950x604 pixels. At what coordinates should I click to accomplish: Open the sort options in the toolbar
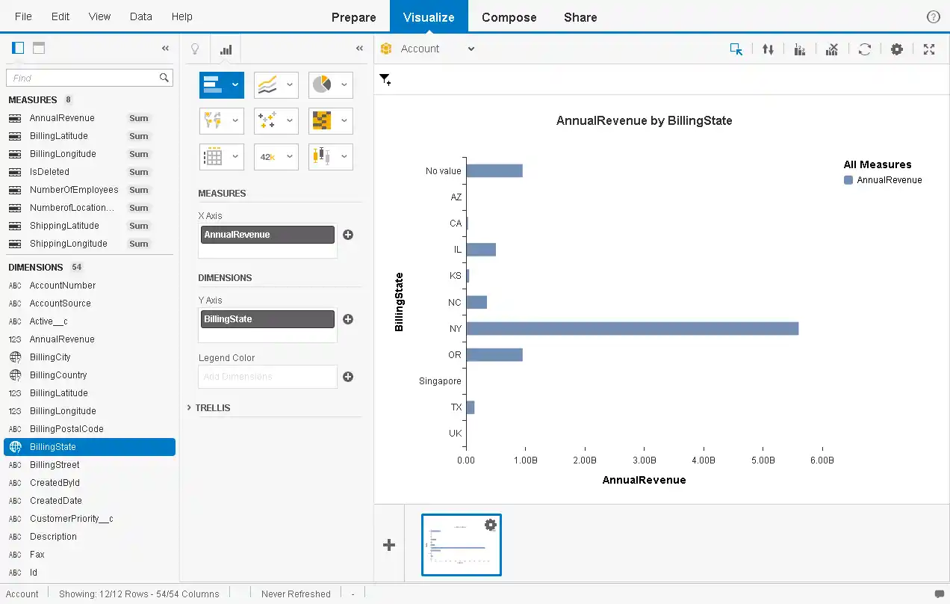(x=768, y=48)
